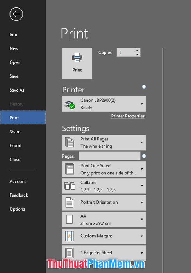This screenshot has height=273, width=191.
Task: Increase copies with the up stepper arrow
Action: coord(137,50)
